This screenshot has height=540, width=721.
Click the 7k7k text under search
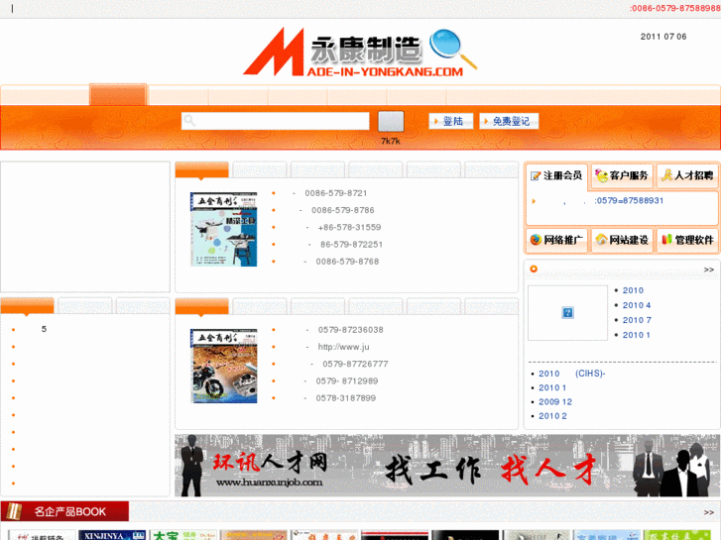(x=391, y=141)
